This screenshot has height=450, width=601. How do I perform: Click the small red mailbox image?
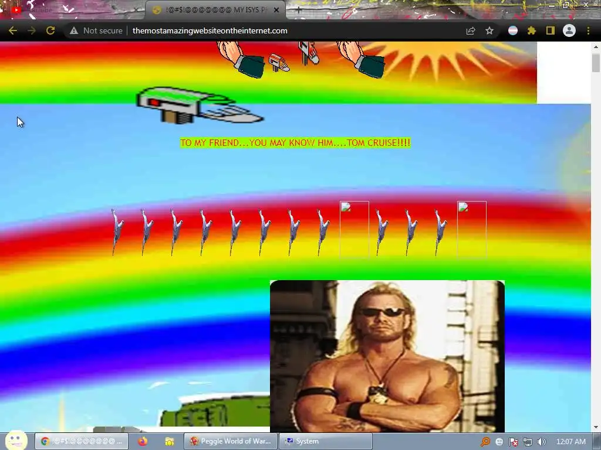[x=279, y=63]
